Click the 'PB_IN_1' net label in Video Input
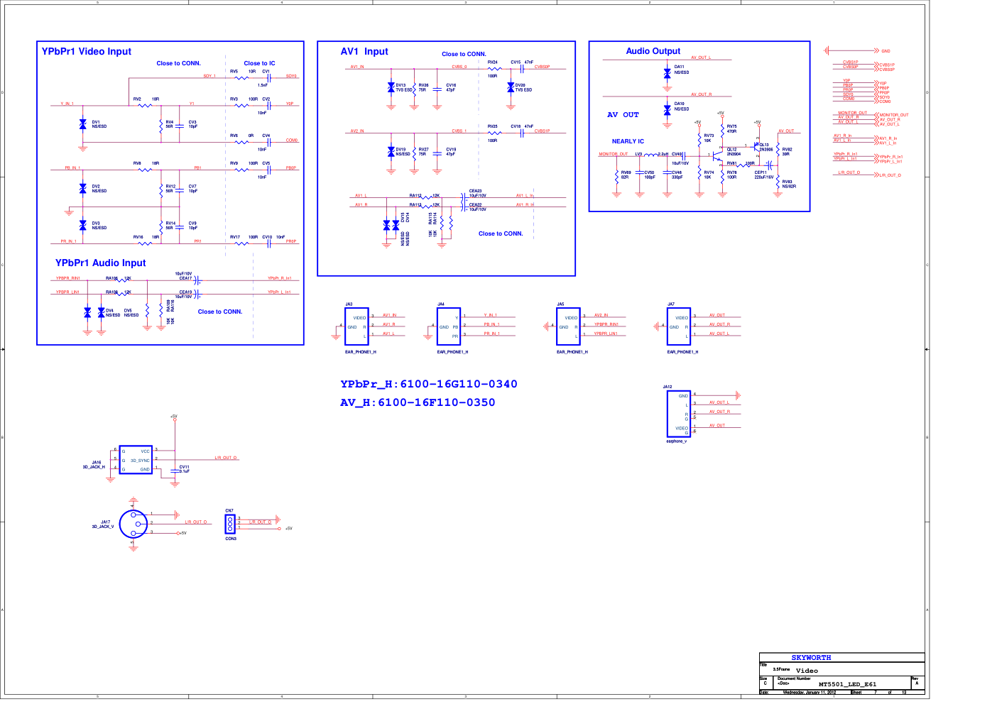 click(x=72, y=168)
